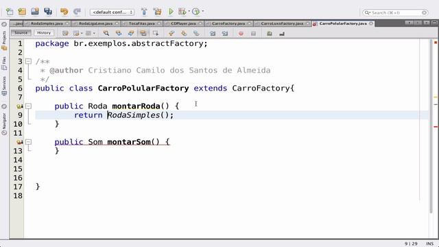Click the New File toolbar icon
The image size is (439, 247).
tap(10, 12)
